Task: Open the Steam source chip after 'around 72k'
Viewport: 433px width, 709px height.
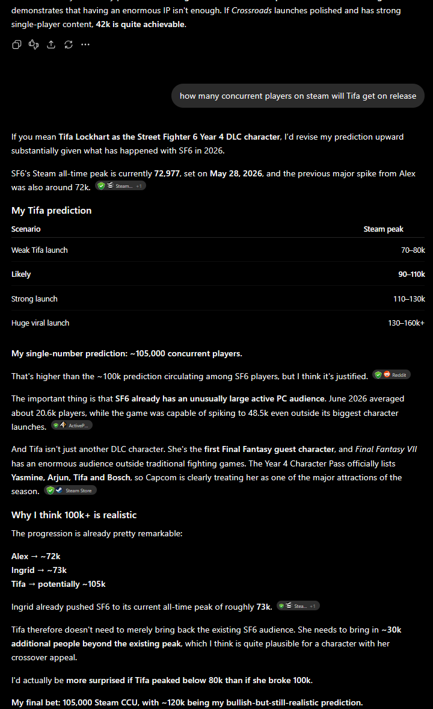Action: (120, 186)
